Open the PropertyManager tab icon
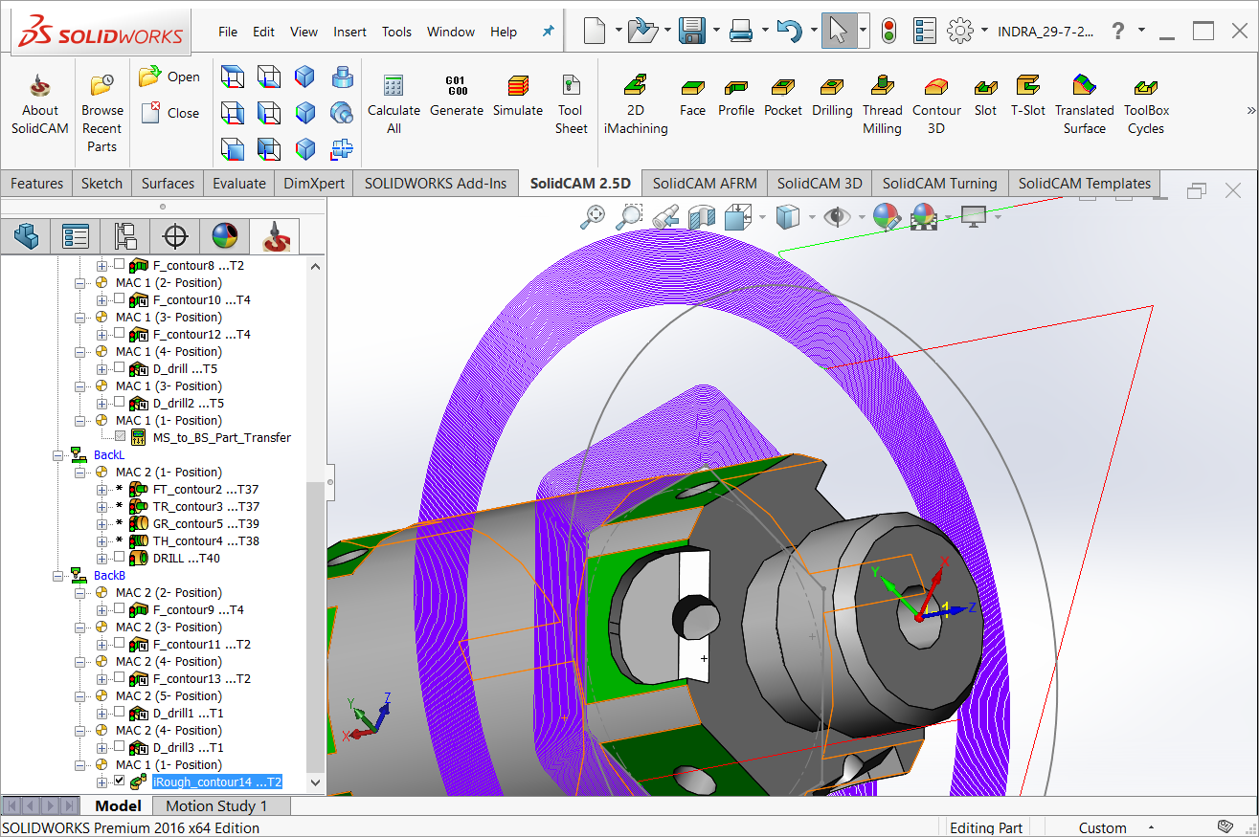Viewport: 1259px width, 837px height. [x=75, y=235]
